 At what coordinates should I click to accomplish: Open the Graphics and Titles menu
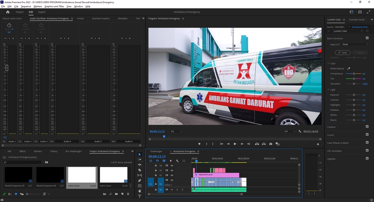(x=54, y=7)
